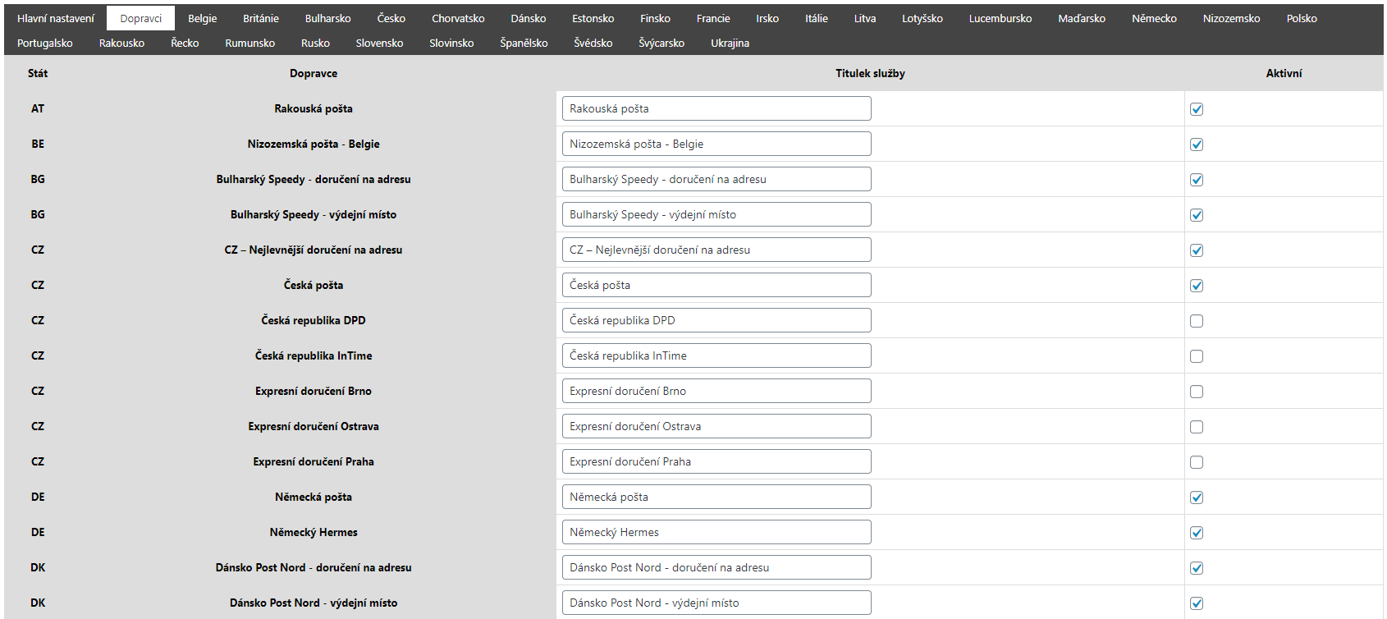Toggle Aktivní for Dánsko Post Nord výdejní místo

pyautogui.click(x=1197, y=603)
